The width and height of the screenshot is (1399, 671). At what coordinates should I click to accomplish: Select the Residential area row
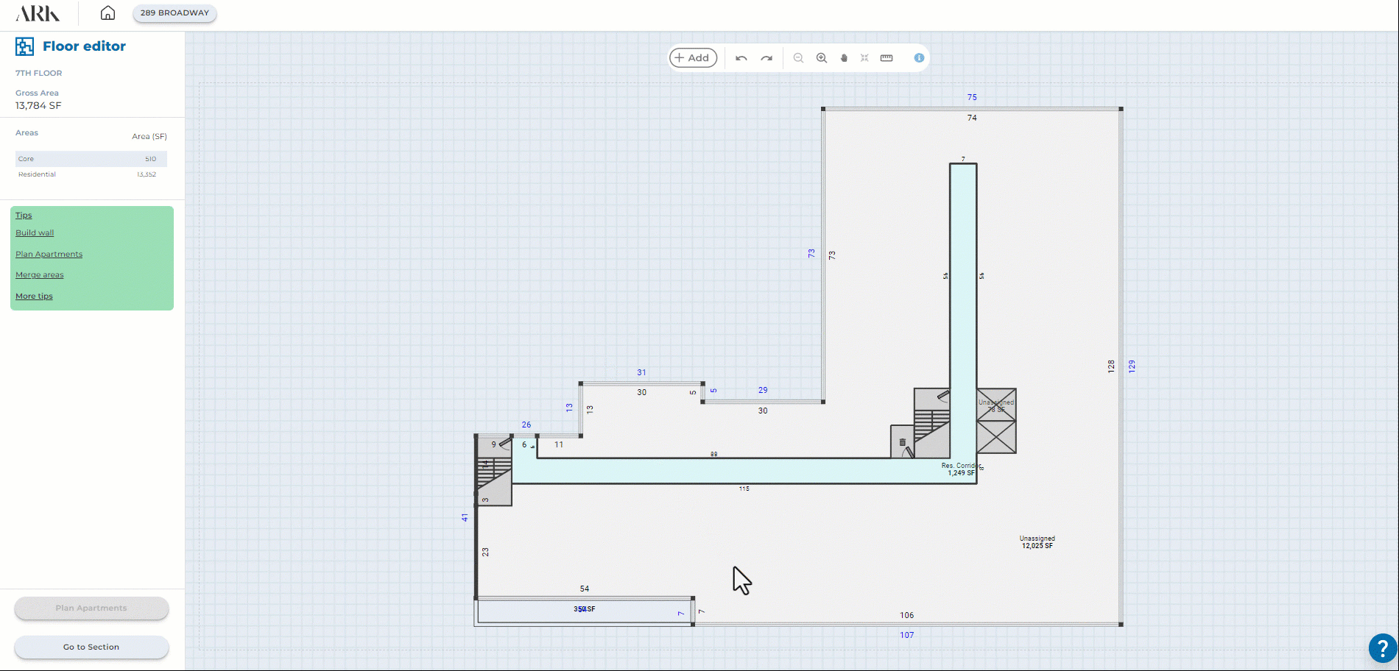tap(91, 174)
